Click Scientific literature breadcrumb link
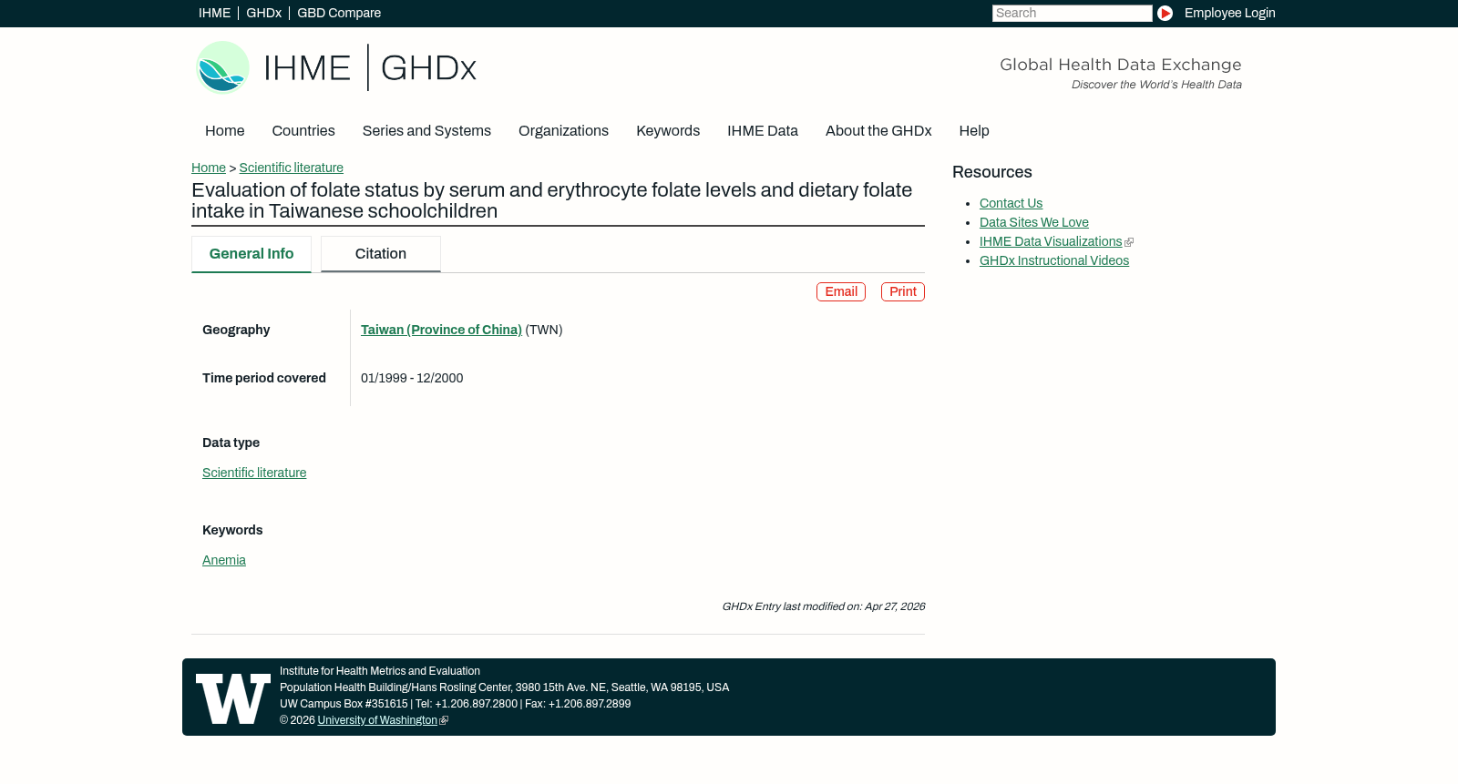 (x=292, y=168)
